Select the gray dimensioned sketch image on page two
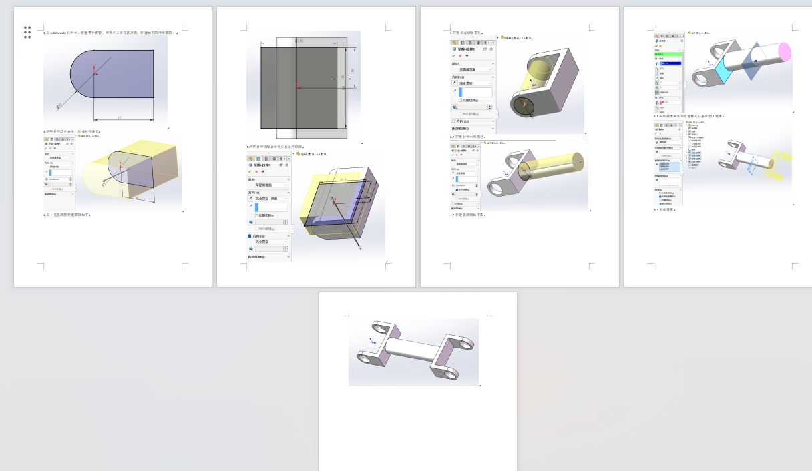 (x=303, y=85)
